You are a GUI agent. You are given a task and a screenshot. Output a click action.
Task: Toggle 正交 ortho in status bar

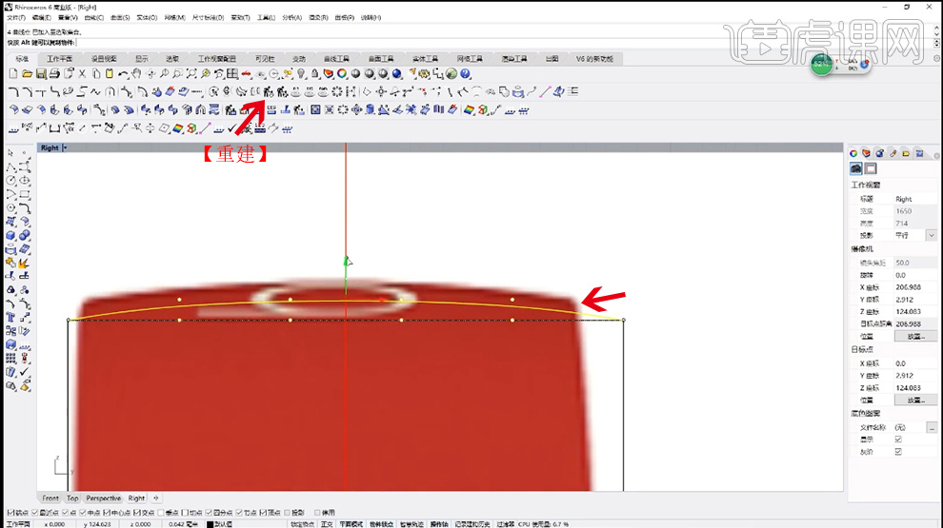pos(327,524)
